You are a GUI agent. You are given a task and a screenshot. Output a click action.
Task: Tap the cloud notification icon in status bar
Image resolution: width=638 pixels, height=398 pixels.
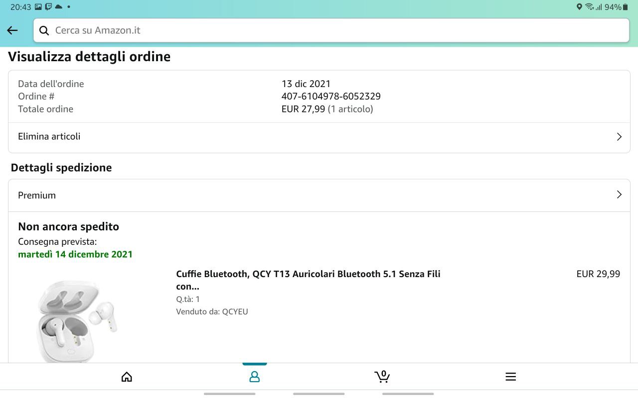click(59, 7)
